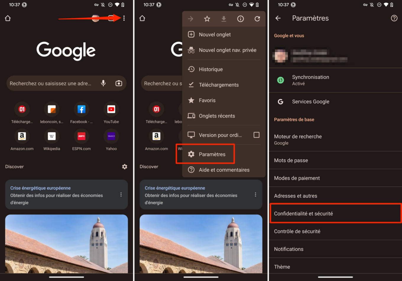Open tower photo article in first screenshot
The height and width of the screenshot is (281, 402).
click(x=67, y=244)
